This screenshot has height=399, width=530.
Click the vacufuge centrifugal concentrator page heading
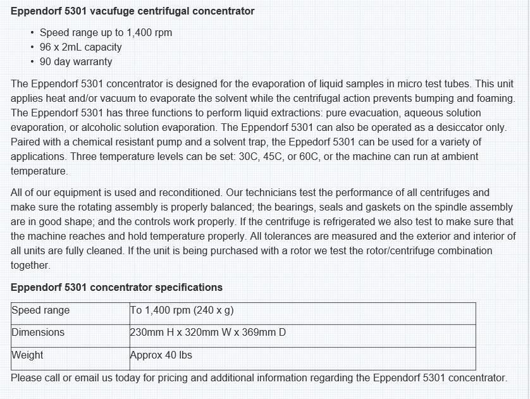click(x=133, y=11)
